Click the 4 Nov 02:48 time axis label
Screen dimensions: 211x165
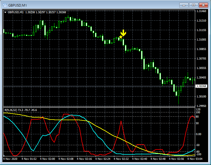(158, 159)
